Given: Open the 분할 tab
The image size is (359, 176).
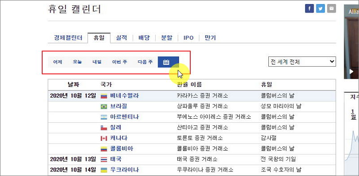Looking at the screenshot, I should click(x=166, y=38).
